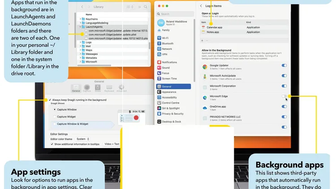Expand the Messages folder in Finder

point(80,54)
